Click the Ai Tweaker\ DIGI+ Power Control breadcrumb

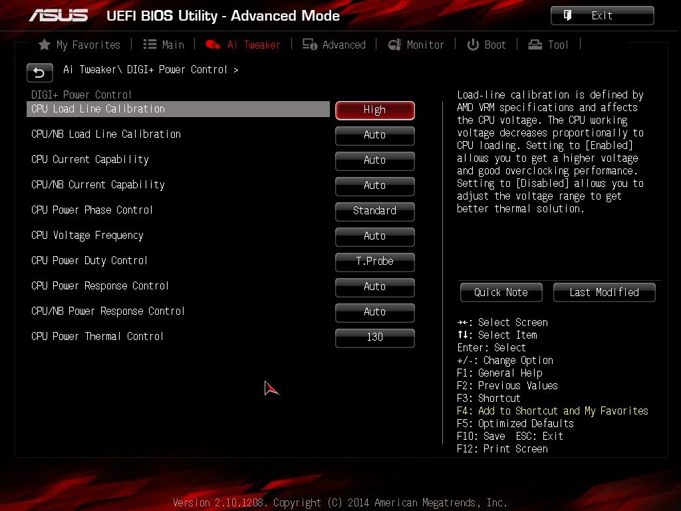coord(150,69)
